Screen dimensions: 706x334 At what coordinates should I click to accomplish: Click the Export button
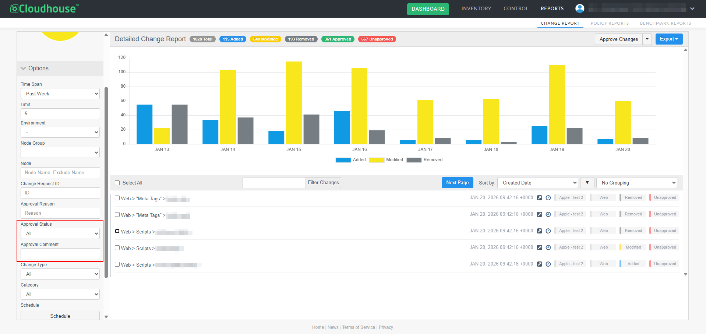pos(668,39)
